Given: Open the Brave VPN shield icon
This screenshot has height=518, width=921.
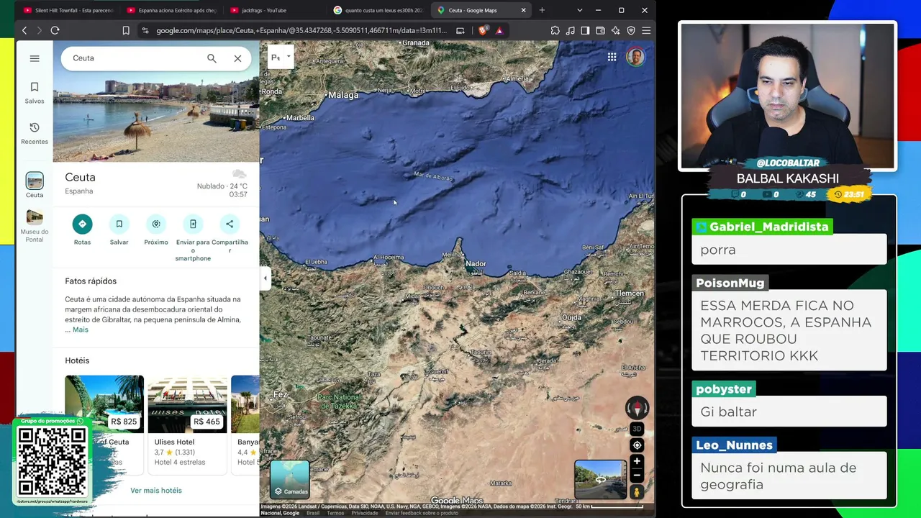Looking at the screenshot, I should 631,30.
